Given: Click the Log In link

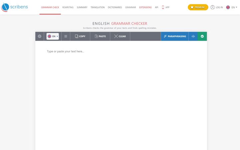Looking at the screenshot, I should tap(219, 7).
